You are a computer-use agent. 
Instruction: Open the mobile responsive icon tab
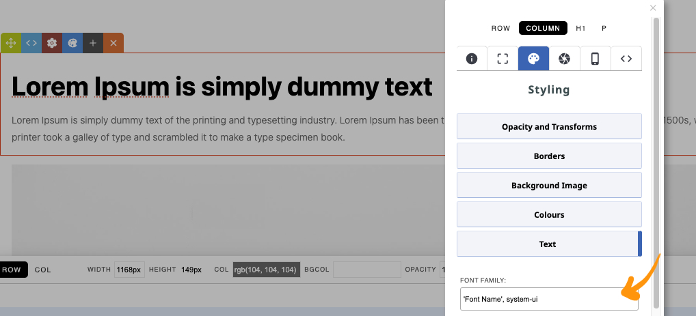pos(595,59)
